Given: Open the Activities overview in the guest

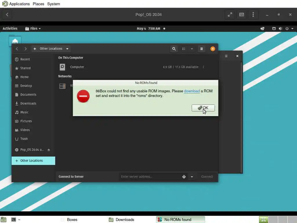Looking at the screenshot, I should (10, 28).
